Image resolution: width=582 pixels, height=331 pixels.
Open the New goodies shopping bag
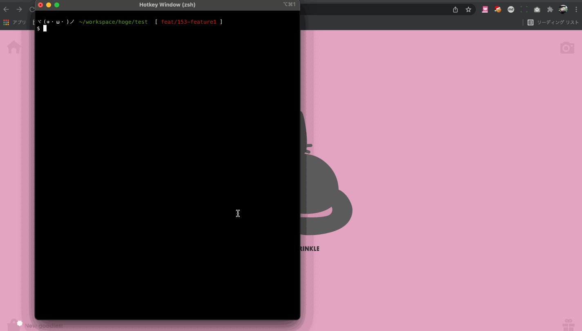tap(14, 325)
